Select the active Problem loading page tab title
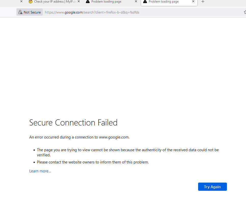The image size is (246, 203). 164,2
